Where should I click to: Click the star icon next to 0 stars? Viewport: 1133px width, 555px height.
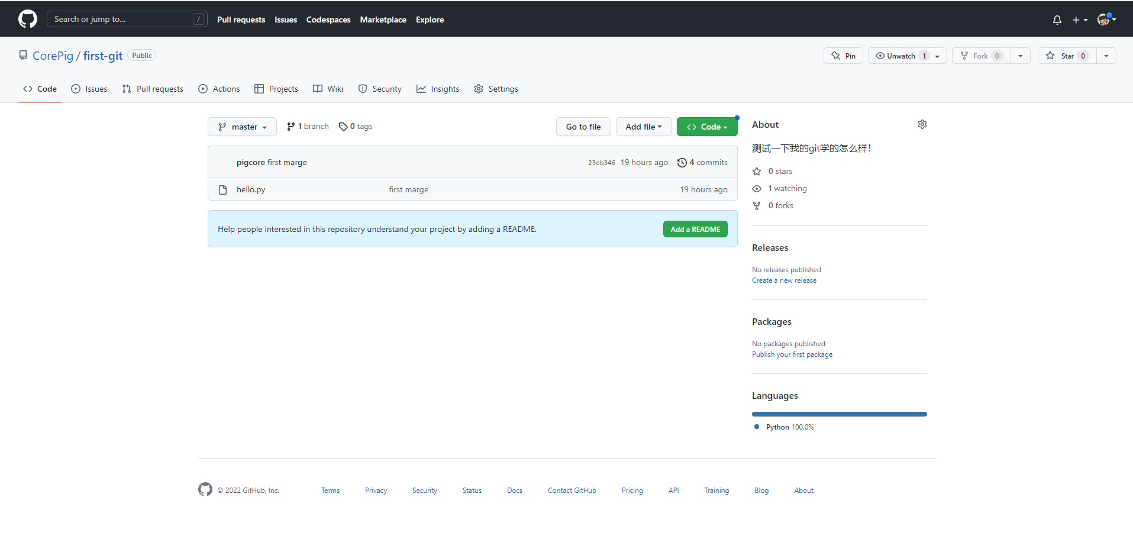757,172
